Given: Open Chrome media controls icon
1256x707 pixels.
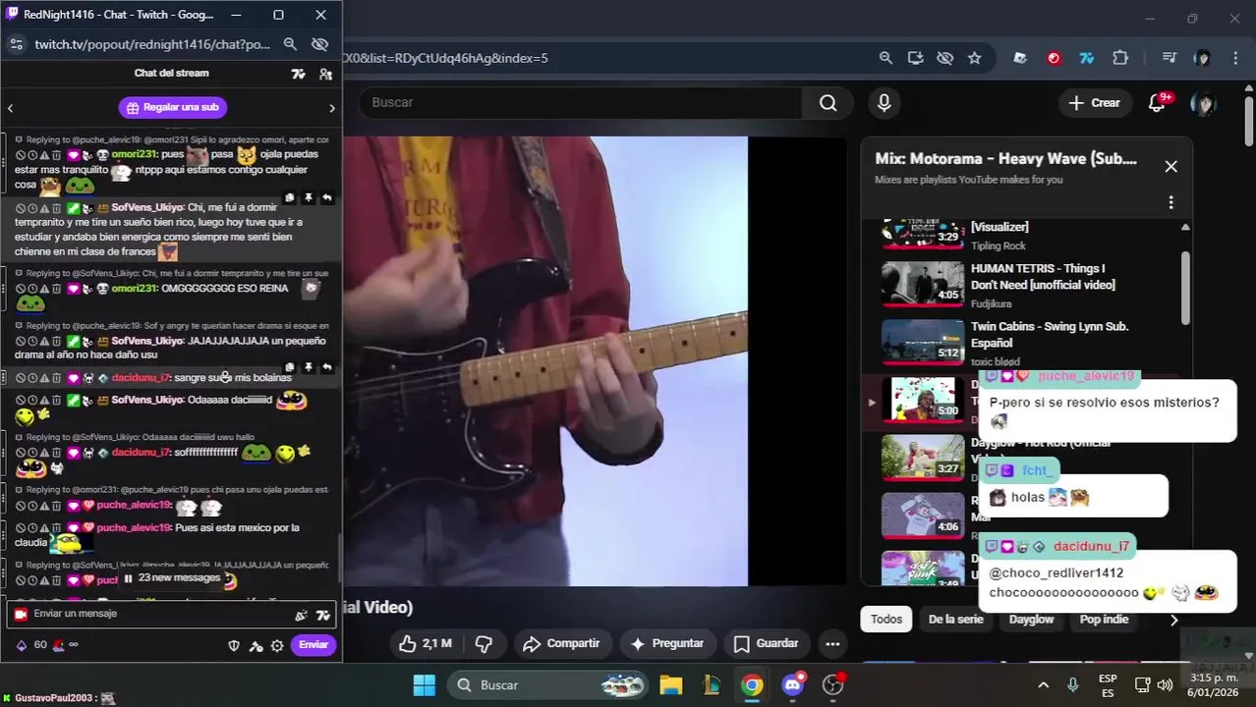Looking at the screenshot, I should pyautogui.click(x=1169, y=58).
